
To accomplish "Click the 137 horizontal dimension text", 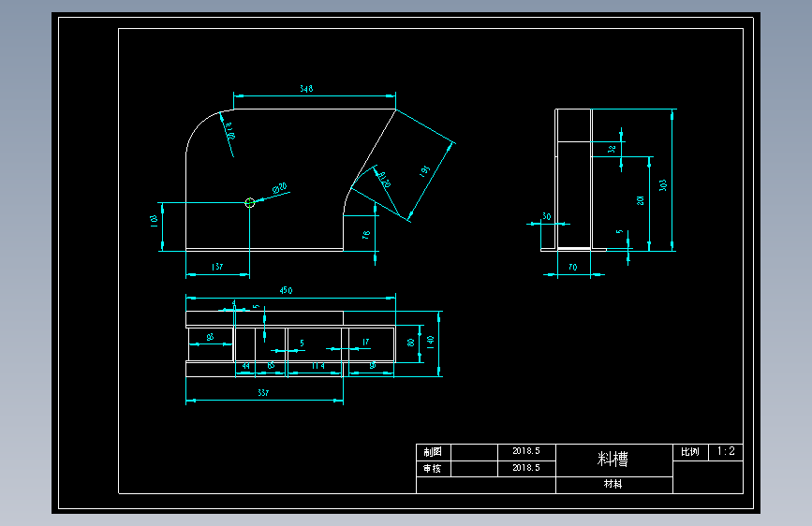I will pyautogui.click(x=217, y=267).
